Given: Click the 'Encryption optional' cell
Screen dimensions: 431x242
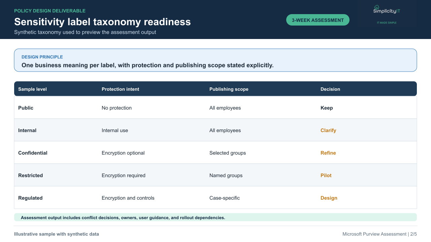Looking at the screenshot, I should [123, 153].
